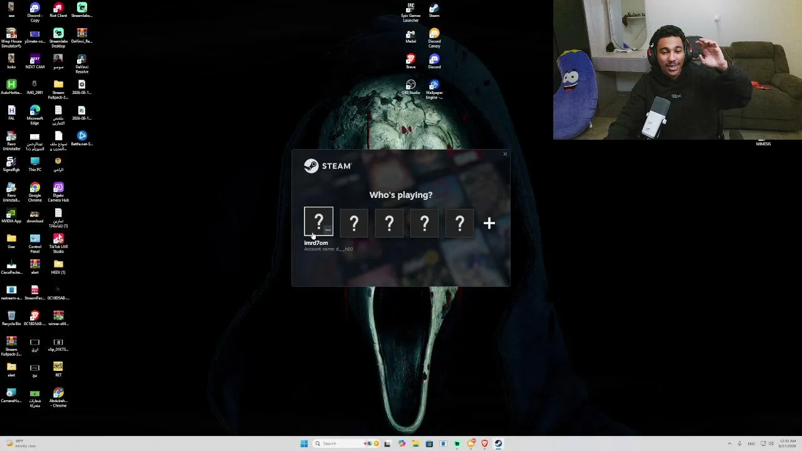Close the Steam Who's playing dialog
This screenshot has height=451, width=802.
pos(505,154)
